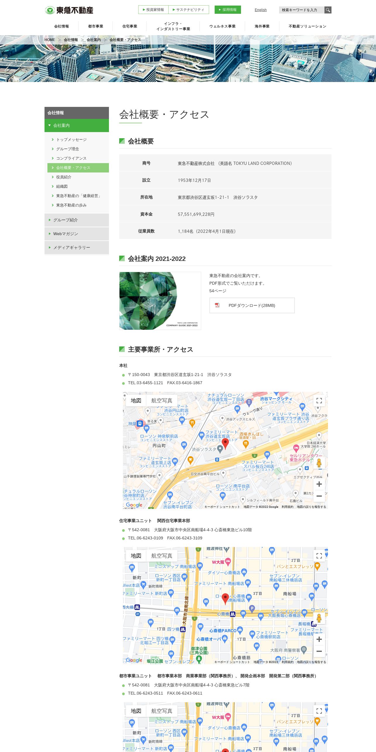Open the 都市事業 main menu

point(95,26)
